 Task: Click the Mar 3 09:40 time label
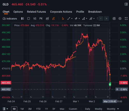(x=110, y=101)
